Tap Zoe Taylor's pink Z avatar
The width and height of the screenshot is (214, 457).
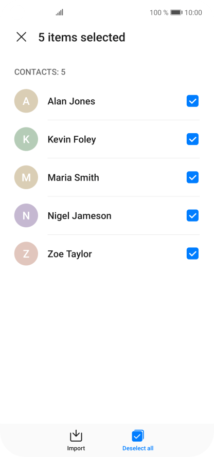26,254
